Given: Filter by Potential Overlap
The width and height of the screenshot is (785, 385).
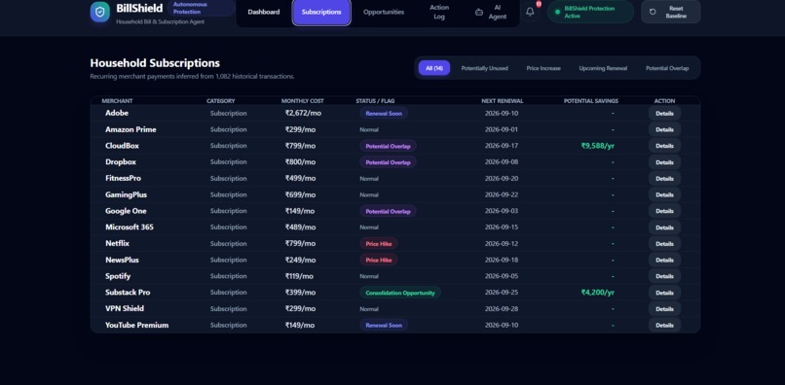Looking at the screenshot, I should pyautogui.click(x=667, y=68).
